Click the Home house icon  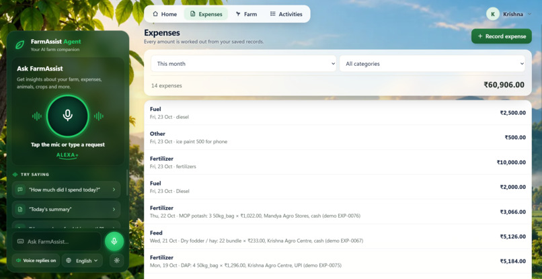point(155,14)
